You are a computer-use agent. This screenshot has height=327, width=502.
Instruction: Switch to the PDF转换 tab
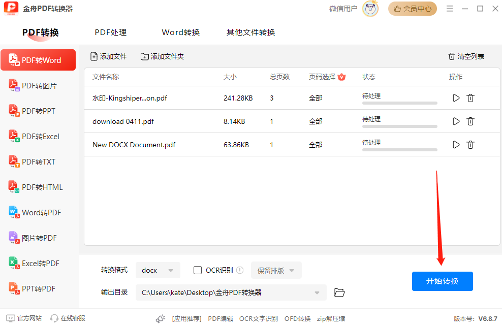(x=40, y=32)
